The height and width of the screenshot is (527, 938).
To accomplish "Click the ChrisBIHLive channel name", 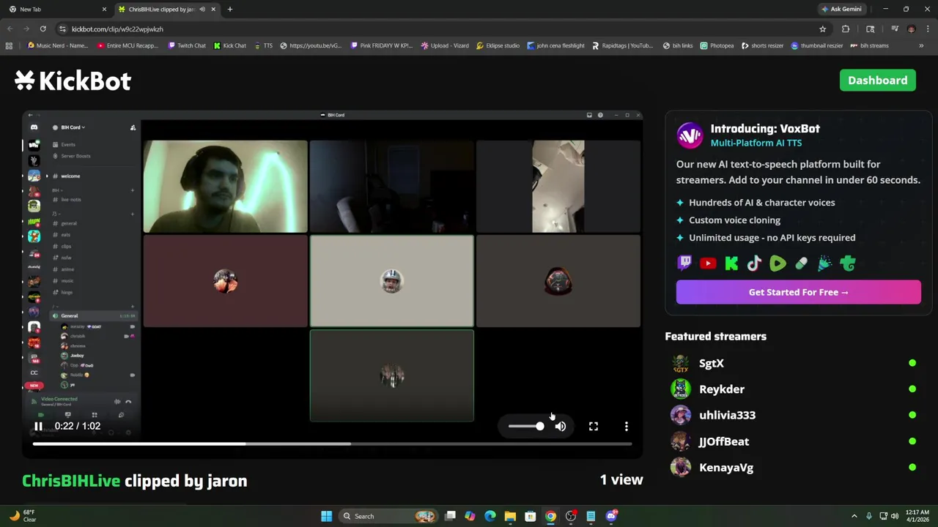I will click(71, 481).
